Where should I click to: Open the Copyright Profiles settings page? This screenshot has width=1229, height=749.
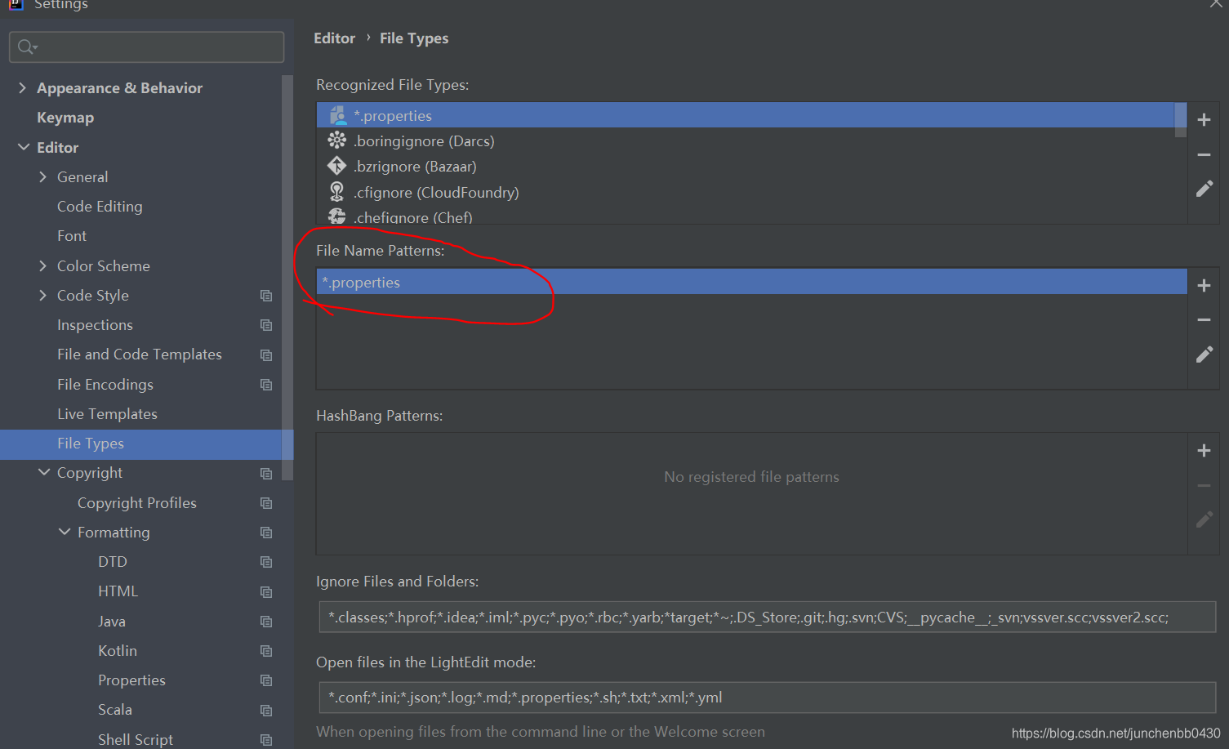tap(137, 503)
